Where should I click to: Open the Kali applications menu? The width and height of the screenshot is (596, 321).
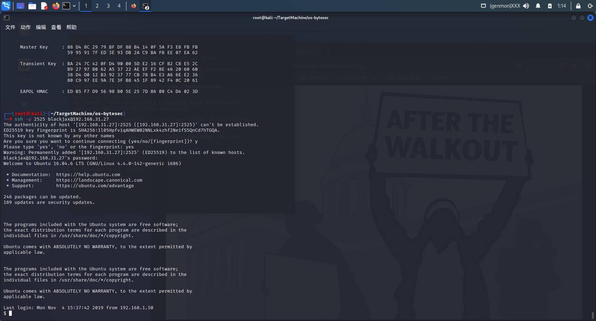6,6
